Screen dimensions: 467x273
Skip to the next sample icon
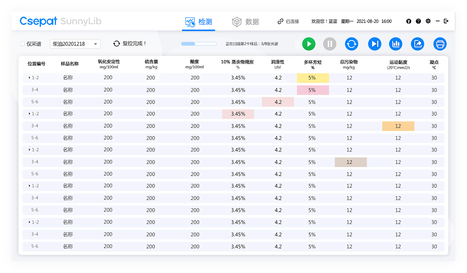coord(375,44)
